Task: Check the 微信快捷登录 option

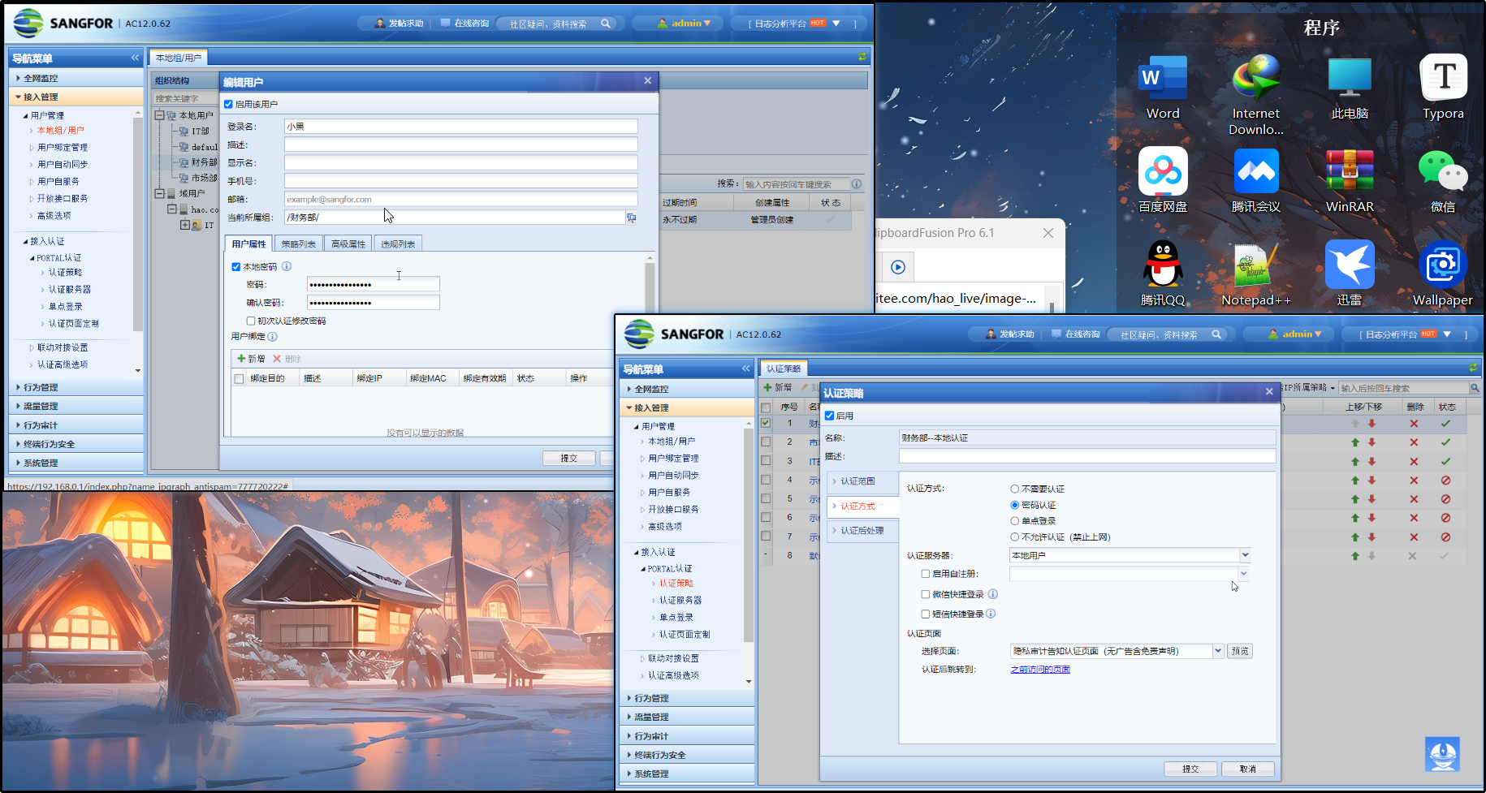Action: (x=926, y=594)
